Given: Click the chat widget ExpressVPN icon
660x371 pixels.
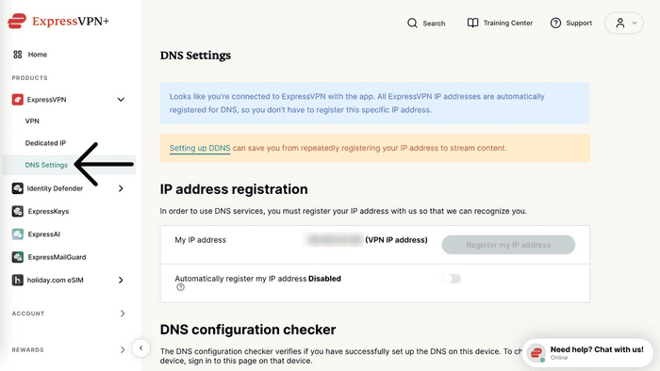Looking at the screenshot, I should click(x=536, y=353).
